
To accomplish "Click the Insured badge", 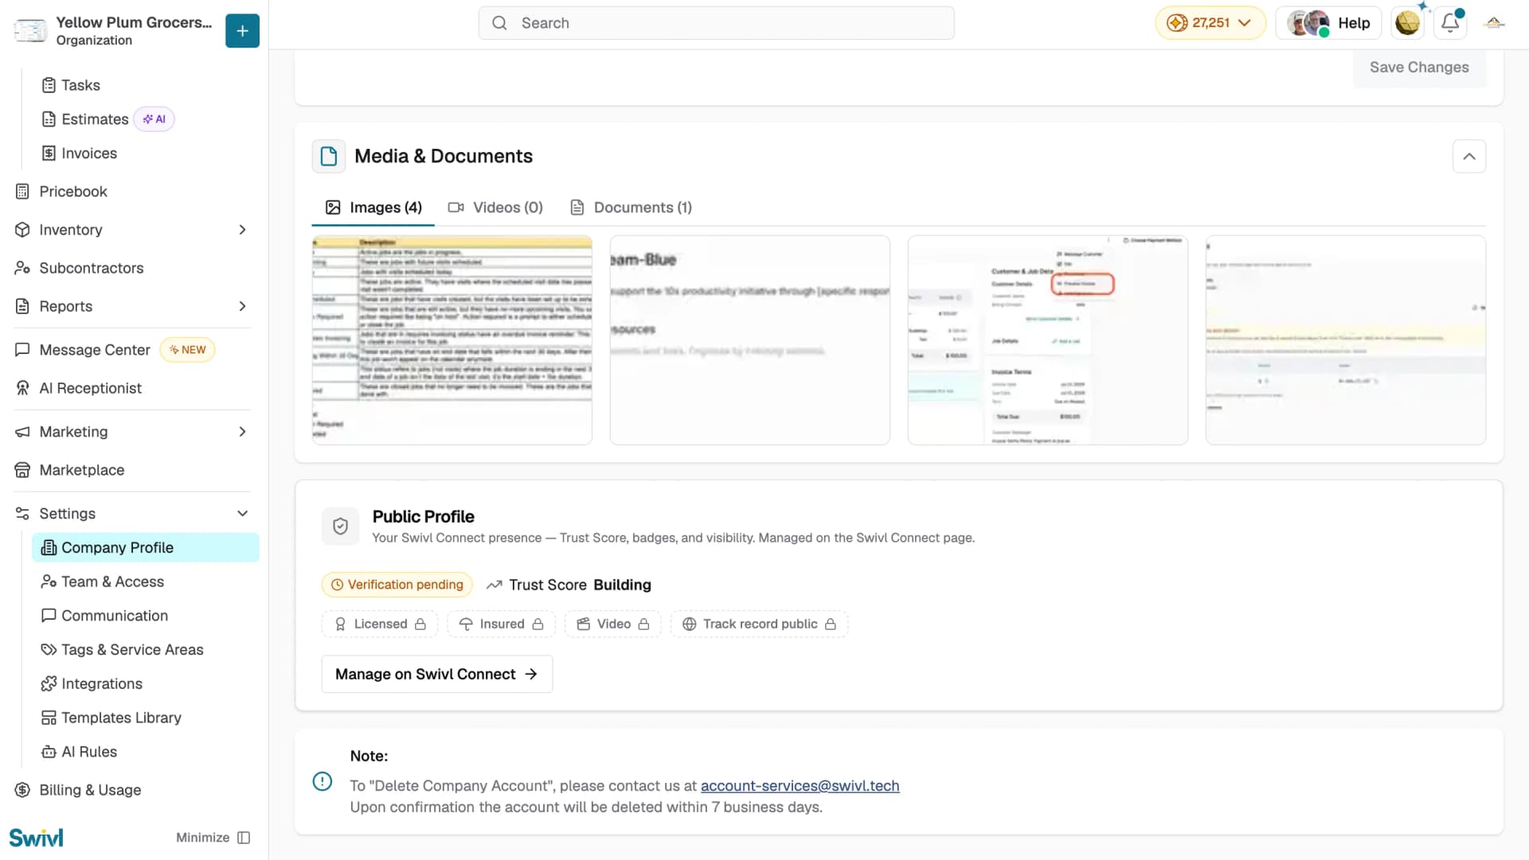I will 502,625.
